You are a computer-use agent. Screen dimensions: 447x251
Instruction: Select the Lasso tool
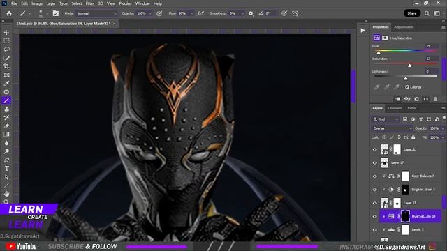tap(6, 50)
